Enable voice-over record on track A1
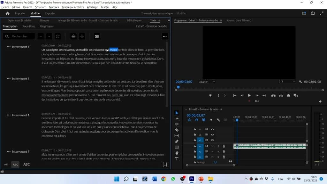Image resolution: width=327 pixels, height=184 pixels. (224, 146)
